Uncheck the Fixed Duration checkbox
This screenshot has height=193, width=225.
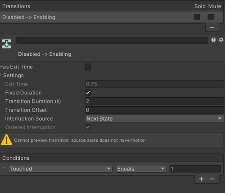(88, 93)
